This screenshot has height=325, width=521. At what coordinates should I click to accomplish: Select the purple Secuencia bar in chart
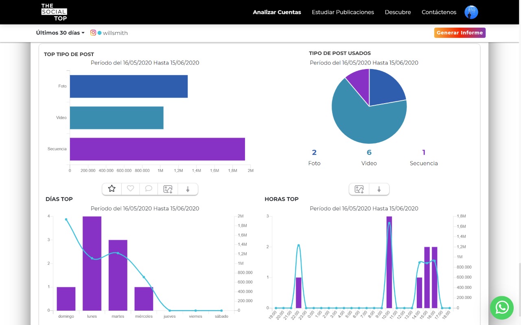pyautogui.click(x=157, y=149)
